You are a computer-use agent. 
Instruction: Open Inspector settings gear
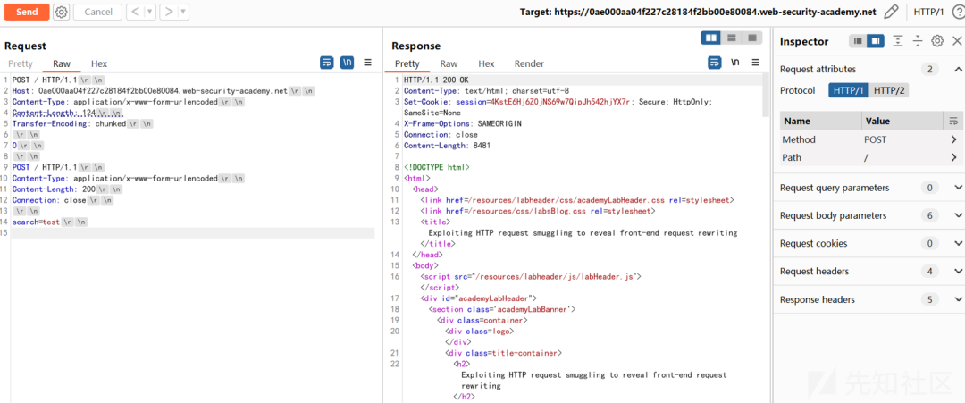pyautogui.click(x=937, y=41)
